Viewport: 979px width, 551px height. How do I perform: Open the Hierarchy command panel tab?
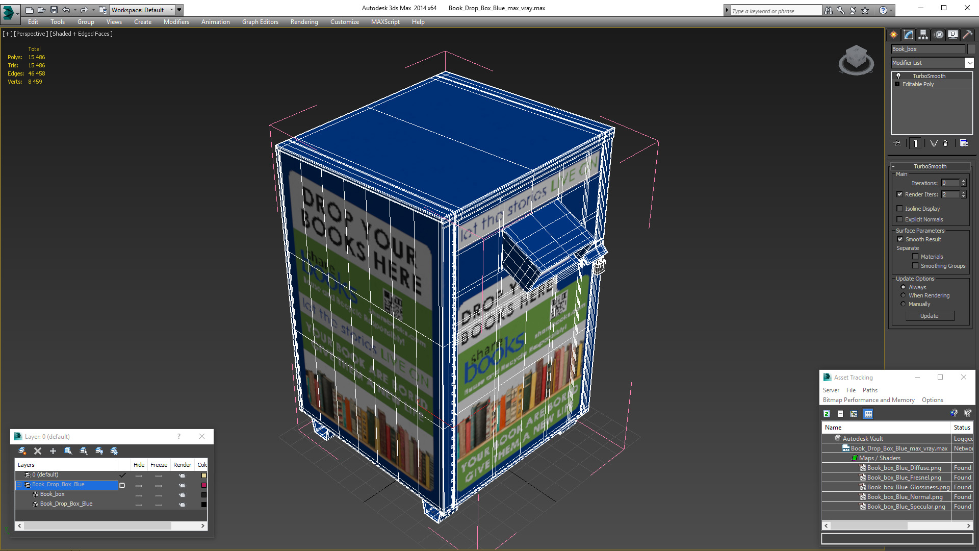coord(923,35)
